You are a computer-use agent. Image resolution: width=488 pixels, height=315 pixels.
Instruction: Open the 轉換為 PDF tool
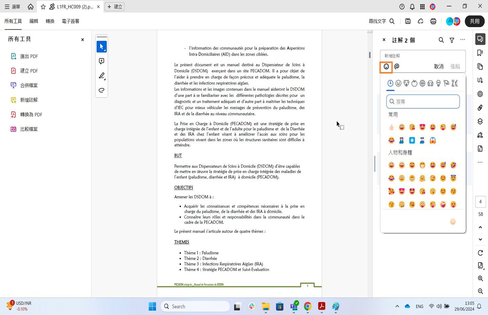click(26, 114)
